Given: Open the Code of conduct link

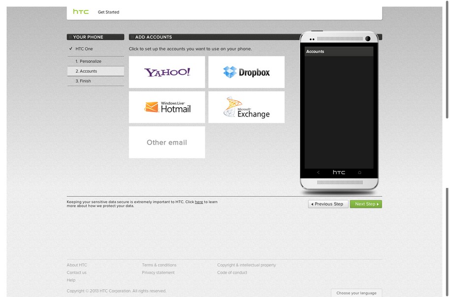Looking at the screenshot, I should (x=232, y=272).
